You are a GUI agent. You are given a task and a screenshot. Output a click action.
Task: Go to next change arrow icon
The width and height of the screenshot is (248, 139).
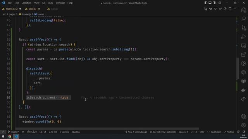coord(220,9)
